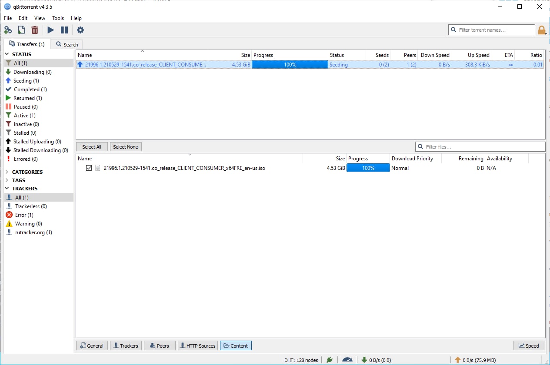Sort torrents by Up Speed column

(x=471, y=55)
